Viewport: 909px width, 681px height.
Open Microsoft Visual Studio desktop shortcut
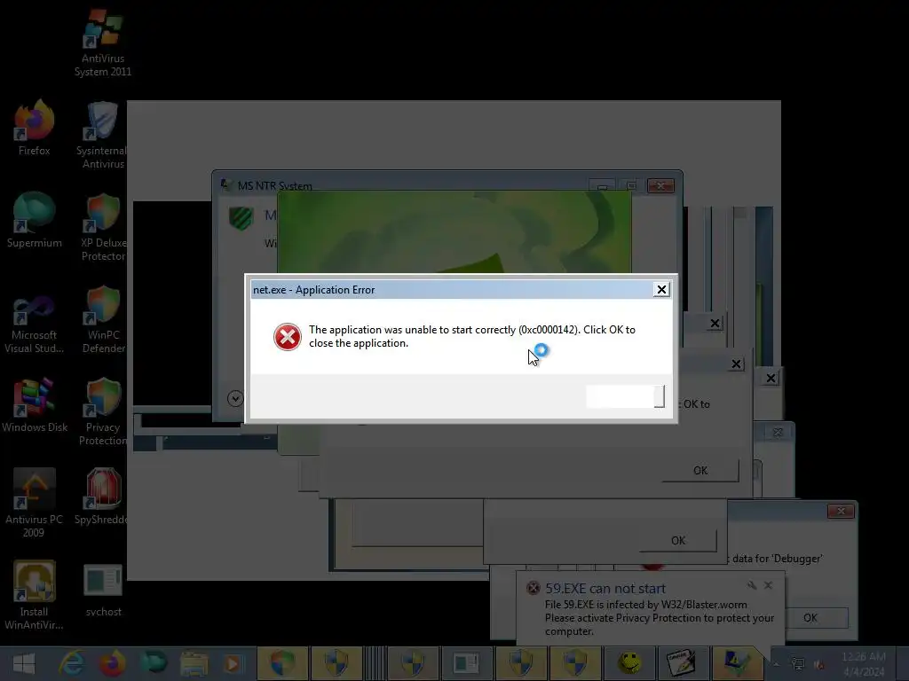point(35,321)
